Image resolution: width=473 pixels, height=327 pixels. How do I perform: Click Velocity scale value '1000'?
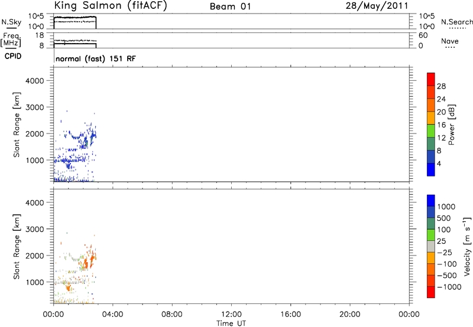pos(446,207)
